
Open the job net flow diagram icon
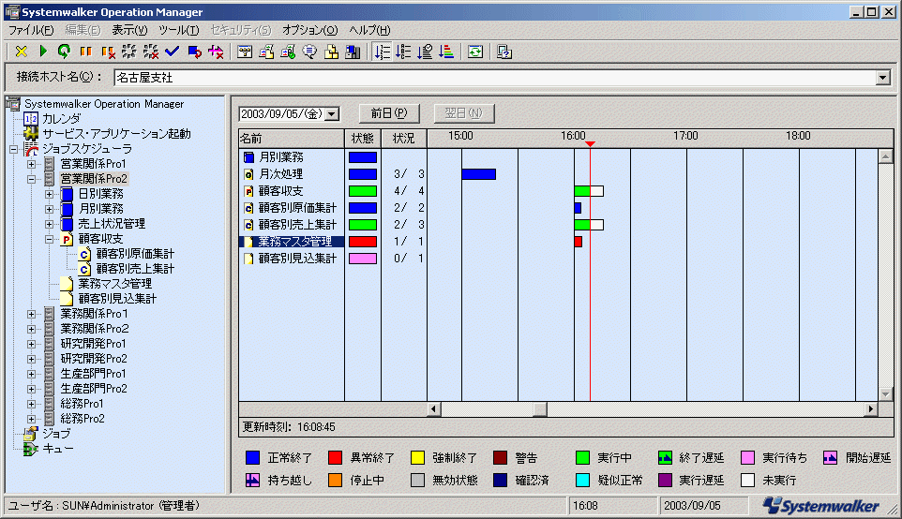[245, 52]
